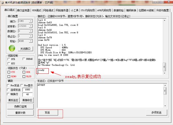
Task: Click the 'ready' text in receive area
Action: 41,70
